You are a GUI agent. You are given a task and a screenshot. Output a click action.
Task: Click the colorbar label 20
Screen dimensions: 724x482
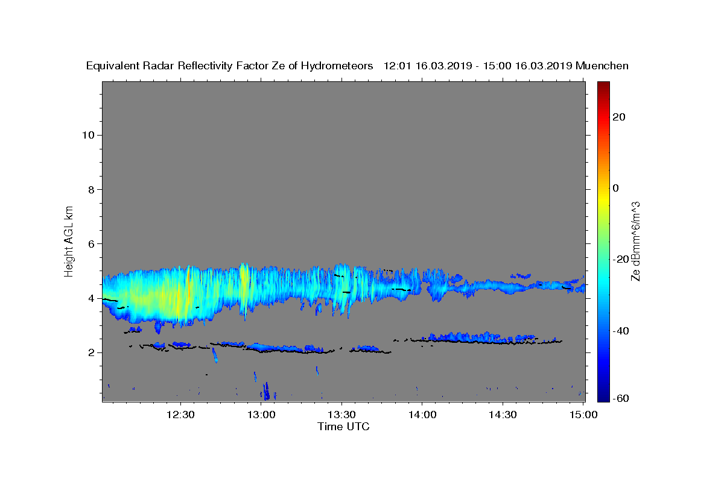[618, 117]
